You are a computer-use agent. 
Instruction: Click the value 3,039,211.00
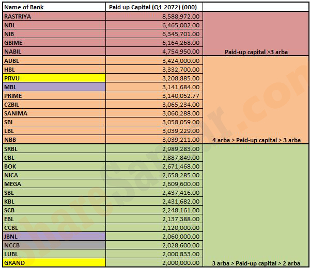(x=181, y=140)
